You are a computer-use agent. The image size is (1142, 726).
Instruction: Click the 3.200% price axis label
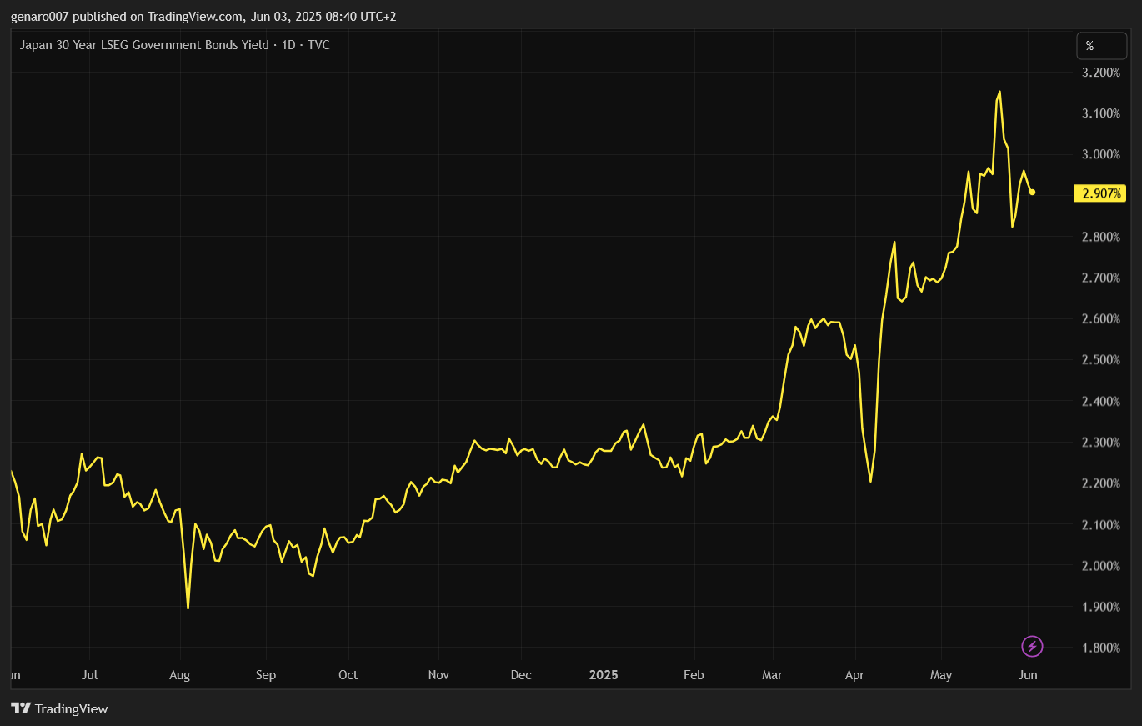coord(1101,73)
